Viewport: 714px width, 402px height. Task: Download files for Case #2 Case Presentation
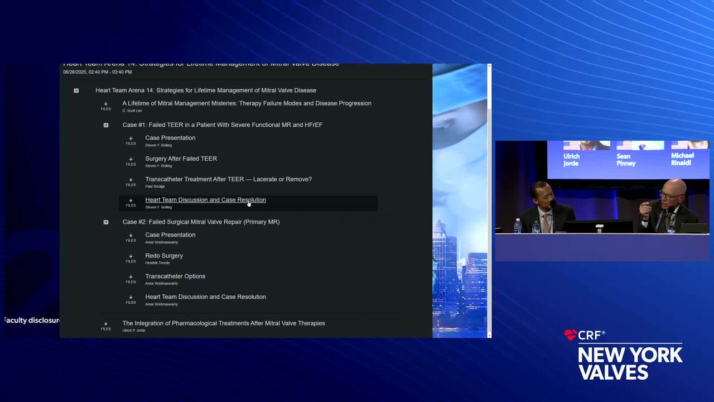point(131,238)
